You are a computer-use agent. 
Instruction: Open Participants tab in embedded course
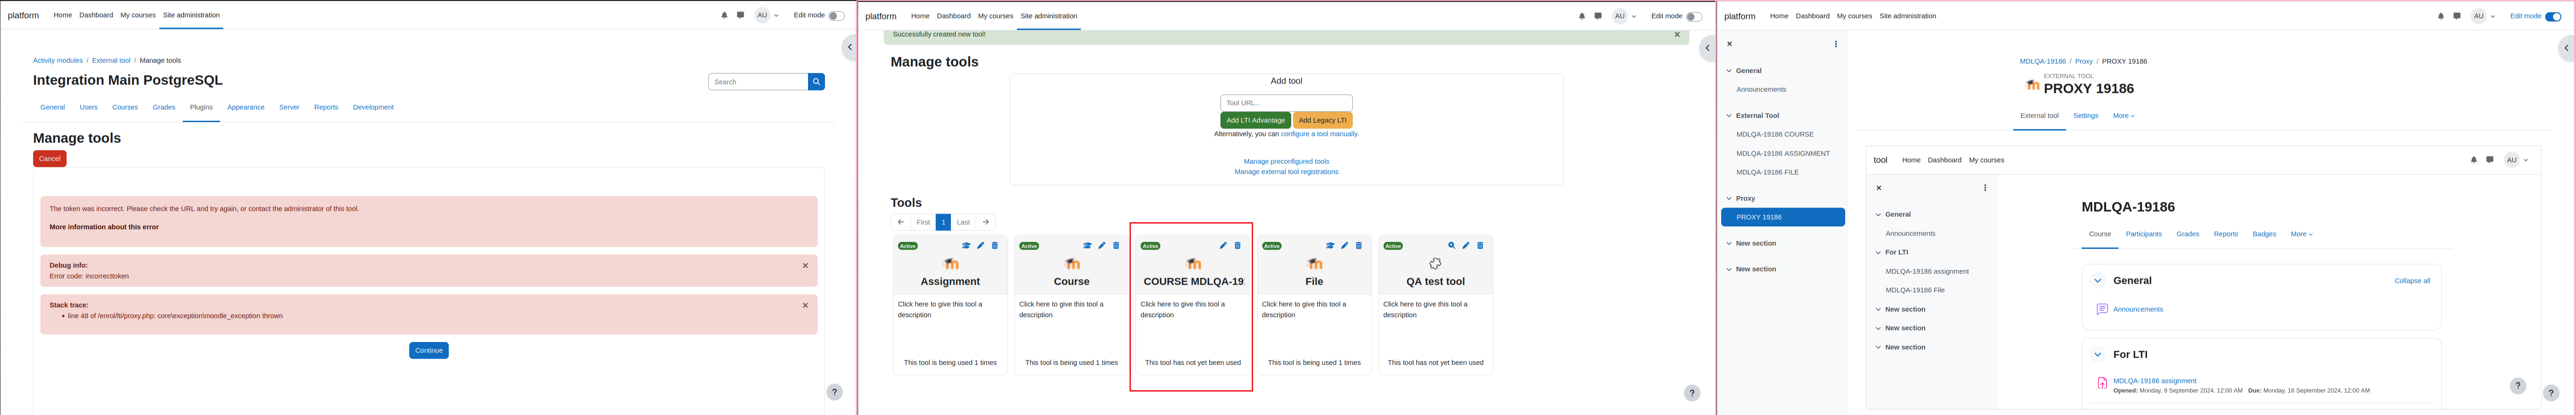coord(2144,234)
